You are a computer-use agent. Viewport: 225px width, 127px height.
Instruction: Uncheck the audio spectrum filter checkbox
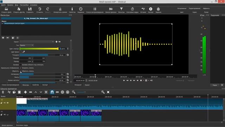tap(2, 23)
